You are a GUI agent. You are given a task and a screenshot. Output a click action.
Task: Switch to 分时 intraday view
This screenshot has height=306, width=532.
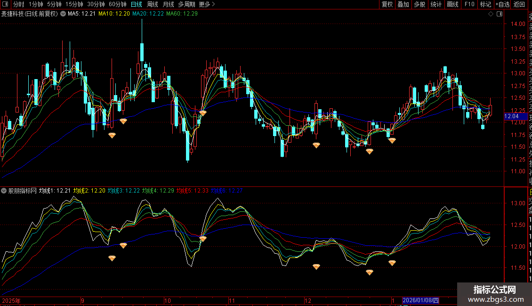click(x=19, y=4)
